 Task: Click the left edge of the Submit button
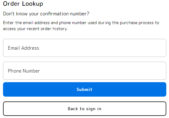tap(6, 89)
